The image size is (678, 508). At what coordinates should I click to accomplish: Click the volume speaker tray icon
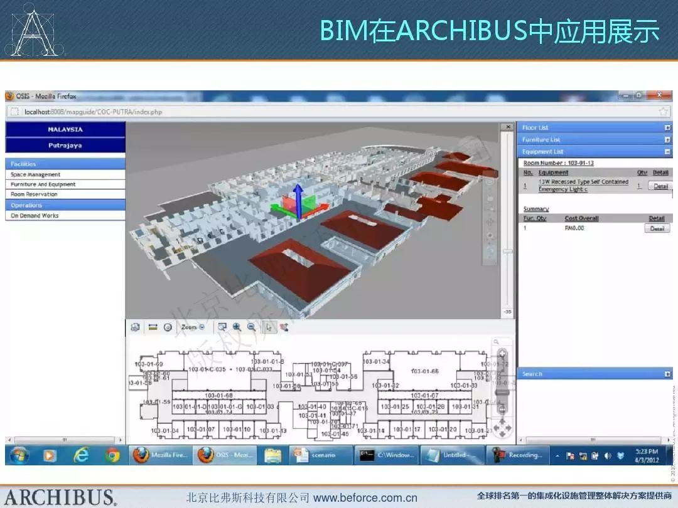[608, 456]
